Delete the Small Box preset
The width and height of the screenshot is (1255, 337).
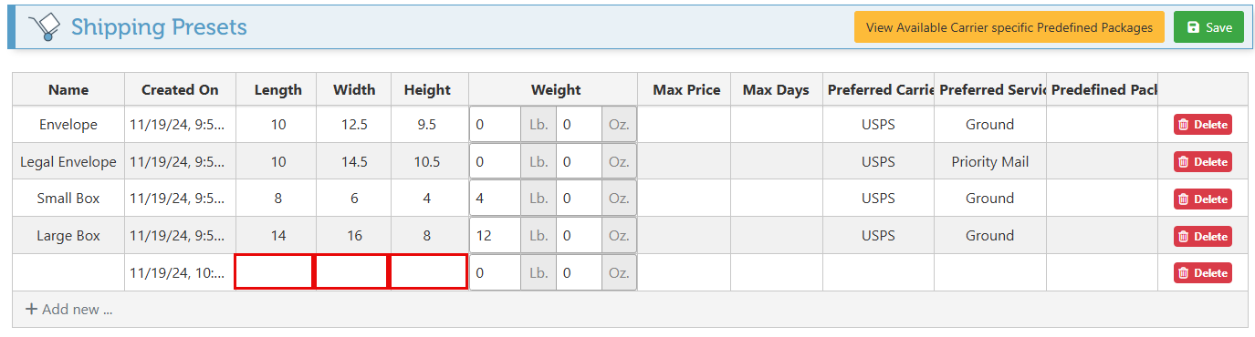[1203, 199]
